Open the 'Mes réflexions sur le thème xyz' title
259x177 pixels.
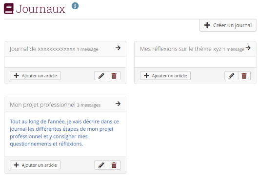180,49
